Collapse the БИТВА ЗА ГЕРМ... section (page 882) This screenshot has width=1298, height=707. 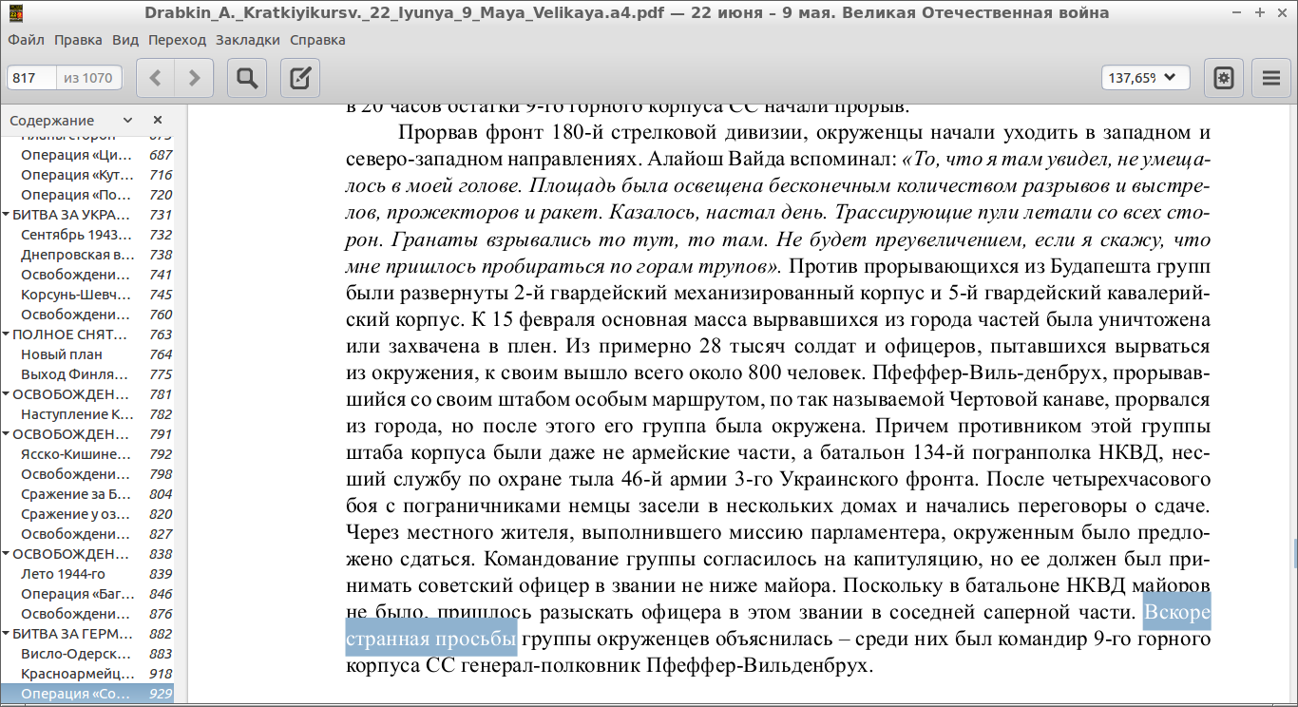click(7, 634)
